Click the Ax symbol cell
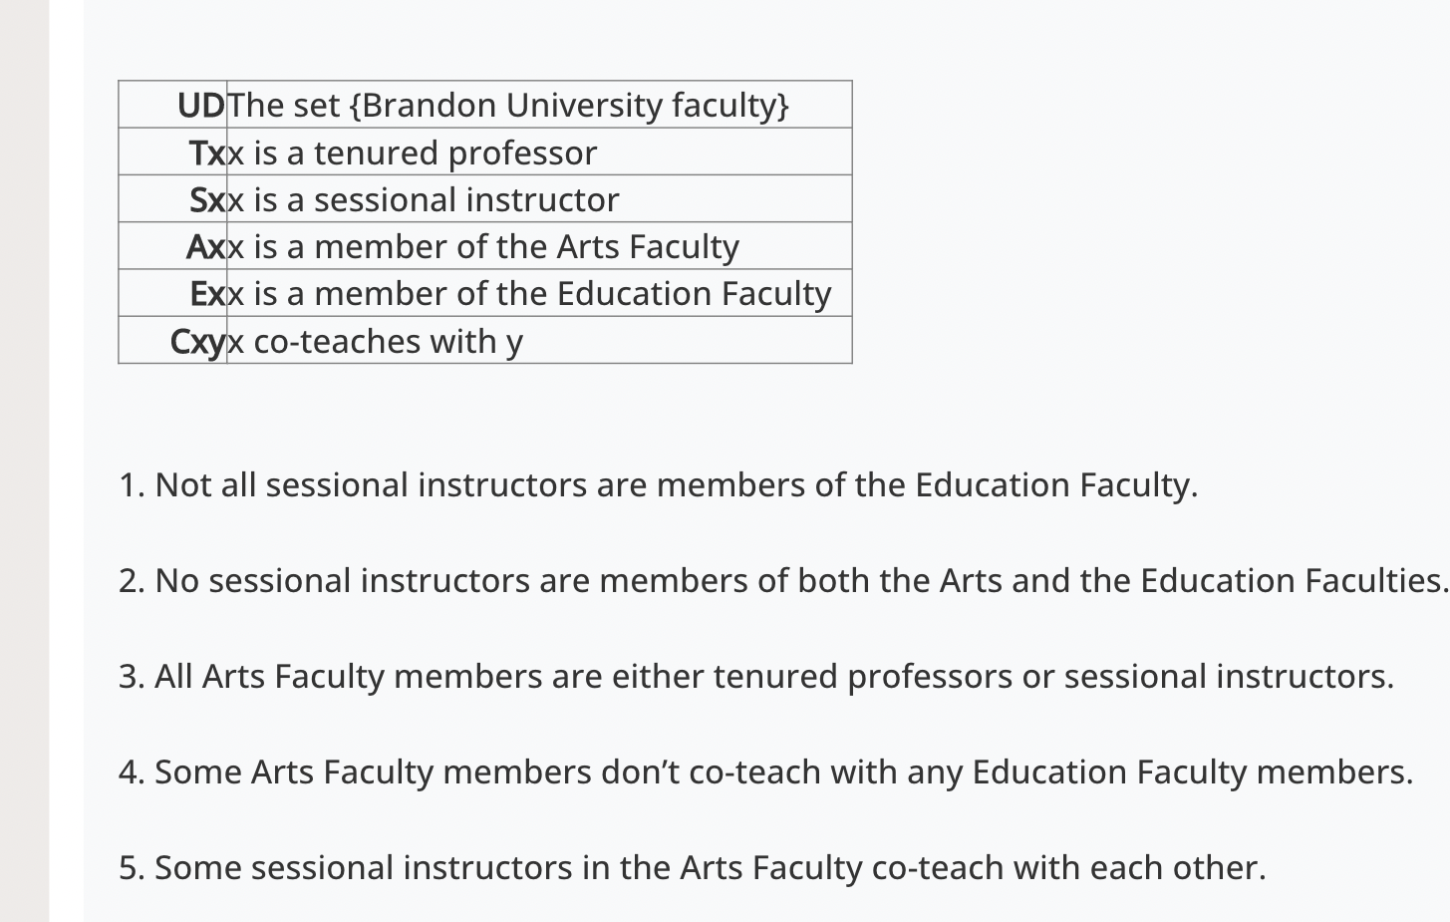This screenshot has width=1450, height=922. (172, 246)
